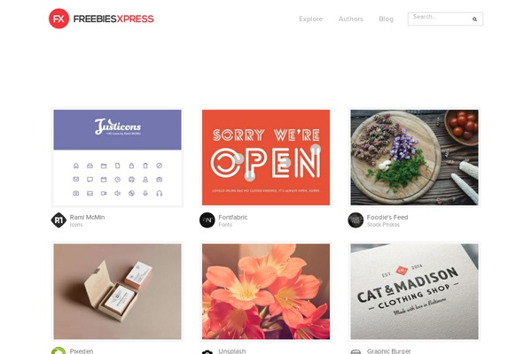
Task: Click the Unsplash camera avatar icon
Action: click(207, 351)
